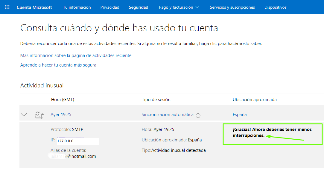Image resolution: width=324 pixels, height=179 pixels.
Task: Click the Hora (GMT) column header
Action: 63,100
